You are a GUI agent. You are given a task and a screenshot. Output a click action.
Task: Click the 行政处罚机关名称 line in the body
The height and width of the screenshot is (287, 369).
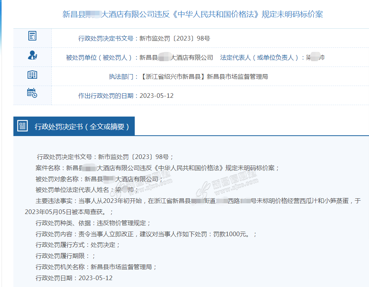tap(96, 267)
